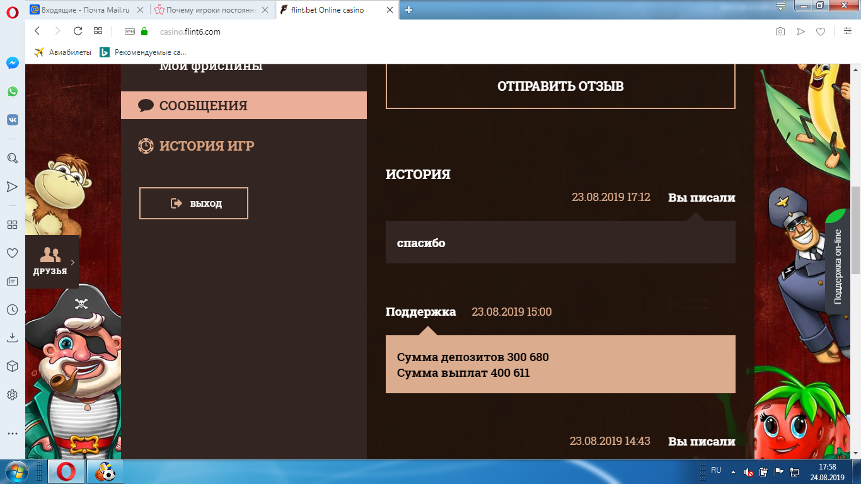The image size is (861, 484).
Task: Click the page vertical scrollbar thumb
Action: coord(855,230)
